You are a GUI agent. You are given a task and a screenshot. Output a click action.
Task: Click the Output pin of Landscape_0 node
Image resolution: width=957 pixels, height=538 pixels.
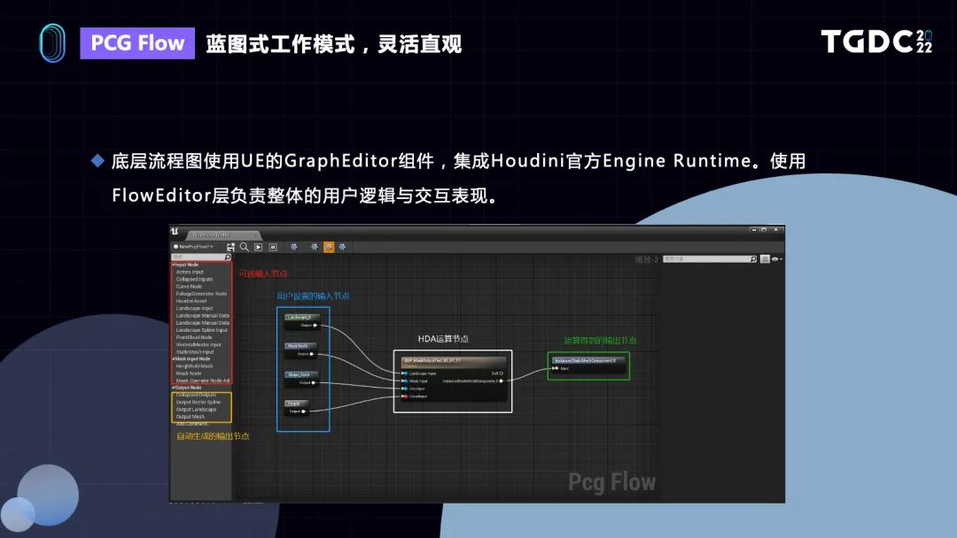coord(314,325)
